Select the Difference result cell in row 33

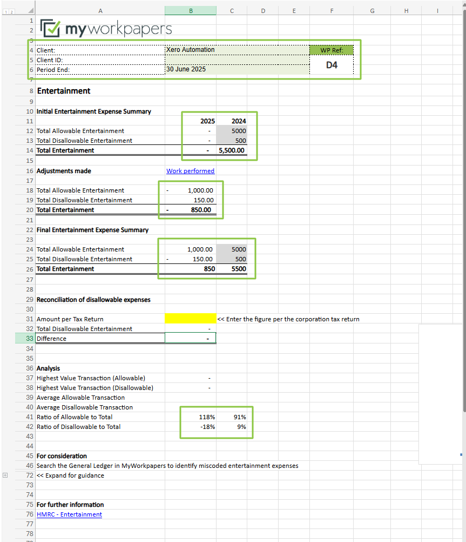click(190, 339)
